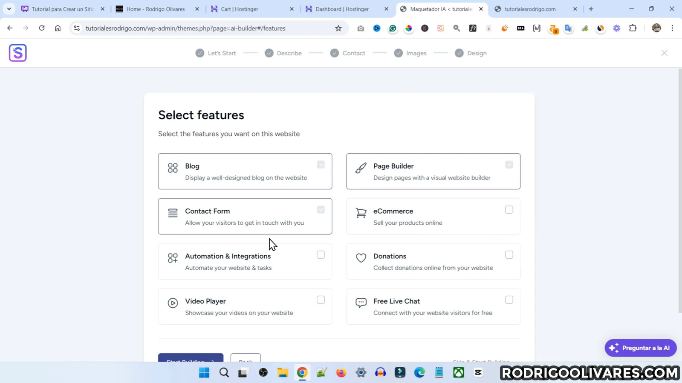Click the Video Player play icon
The height and width of the screenshot is (383, 682).
click(173, 303)
